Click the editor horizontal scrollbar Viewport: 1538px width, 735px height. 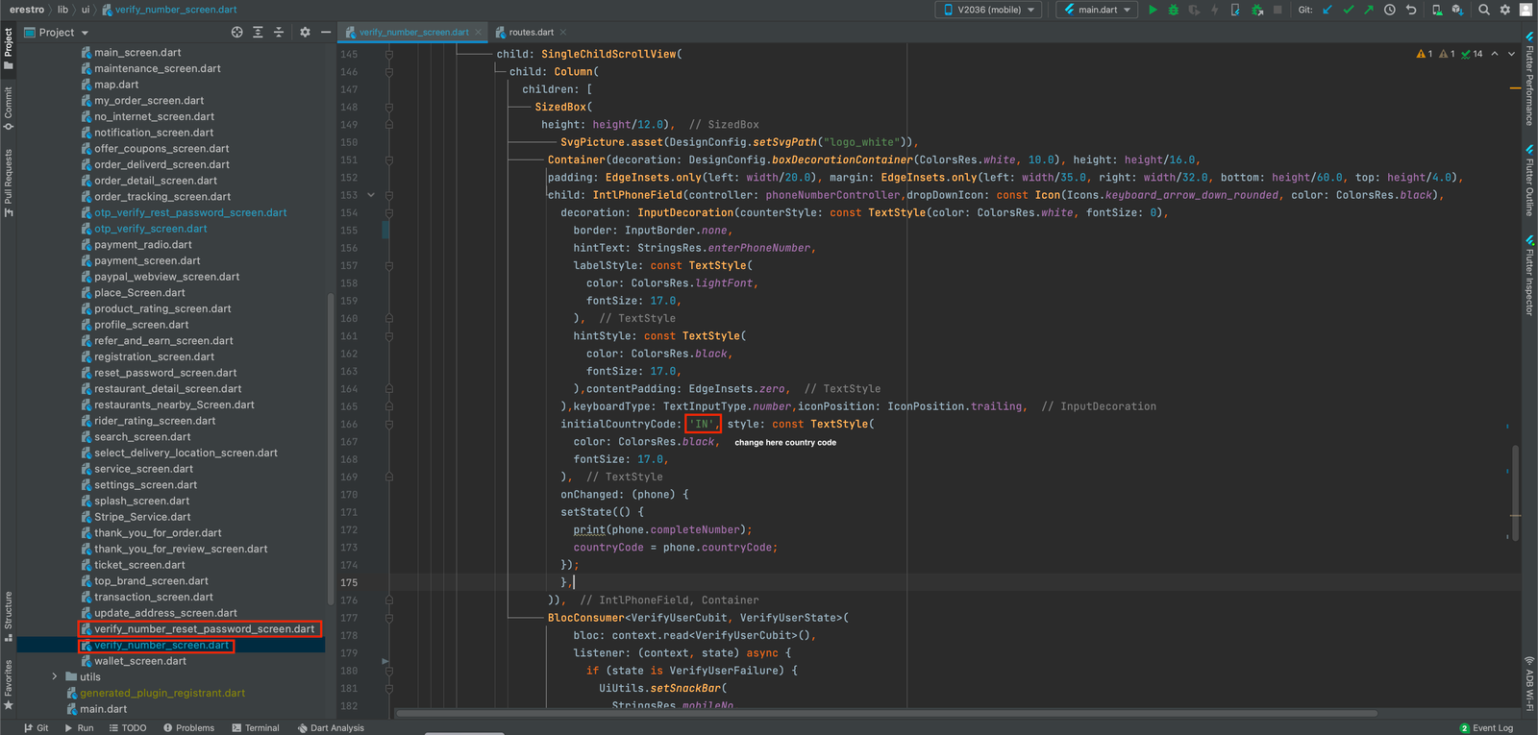[884, 714]
